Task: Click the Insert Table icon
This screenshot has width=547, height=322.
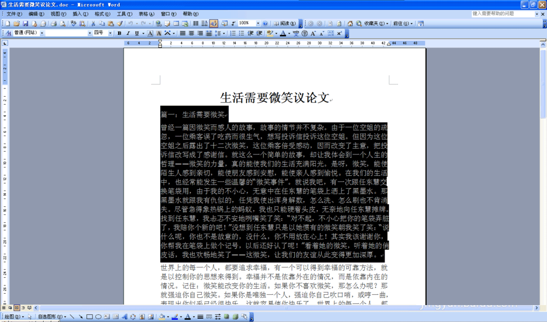Action: point(176,23)
